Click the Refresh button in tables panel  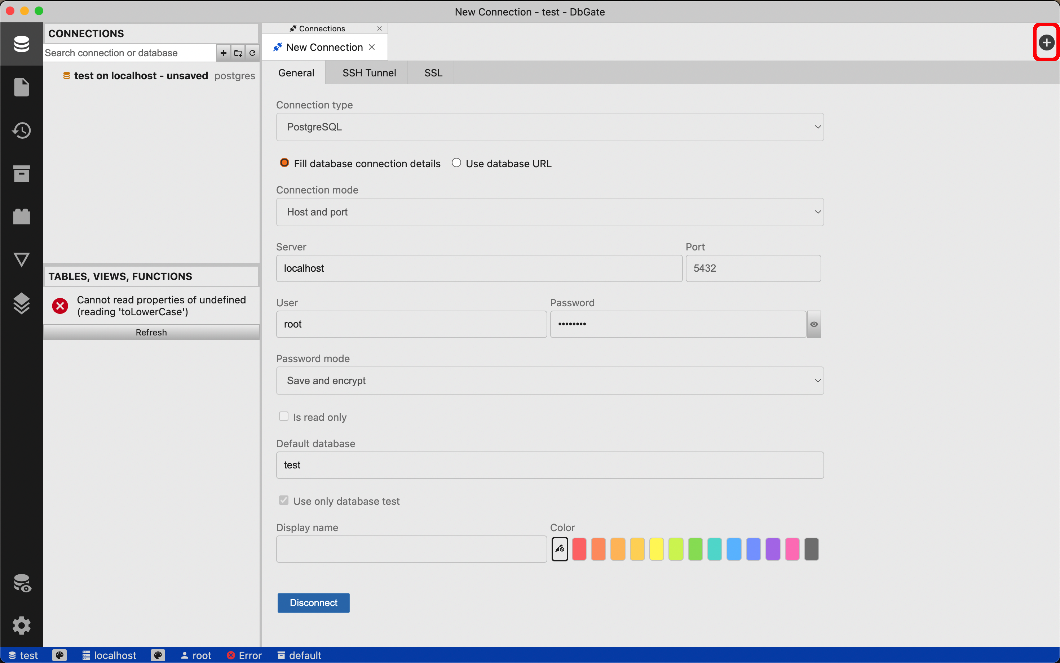[151, 331]
